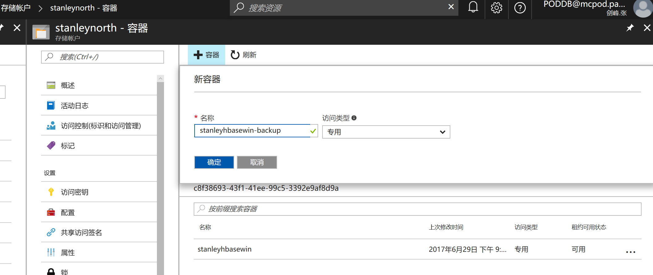Open the notifications bell icon
The image size is (653, 275).
point(473,7)
